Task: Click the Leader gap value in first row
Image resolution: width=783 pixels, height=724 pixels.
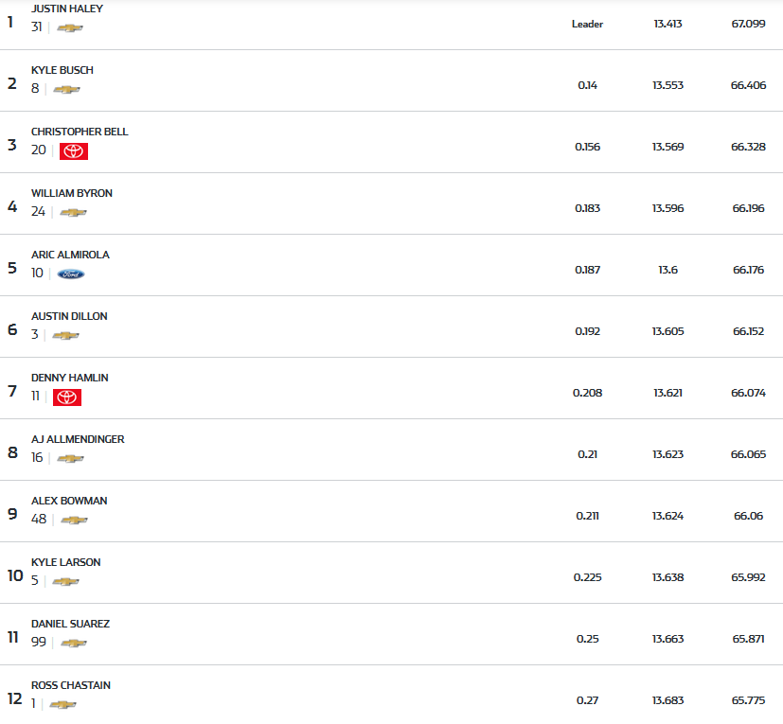Action: tap(587, 24)
